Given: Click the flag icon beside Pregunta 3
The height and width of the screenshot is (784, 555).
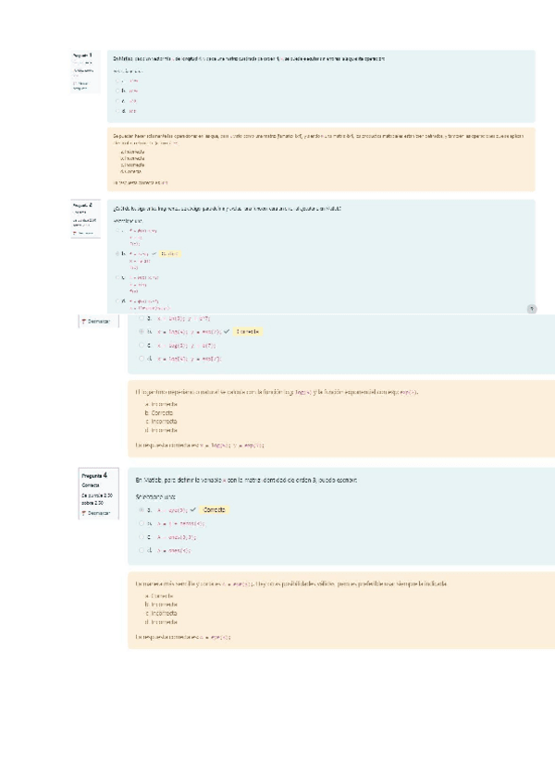Looking at the screenshot, I should 84,320.
